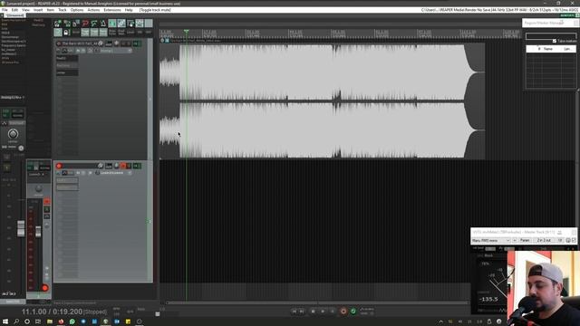The image size is (580, 326).
Task: Open the File menu
Action: click(x=5, y=10)
